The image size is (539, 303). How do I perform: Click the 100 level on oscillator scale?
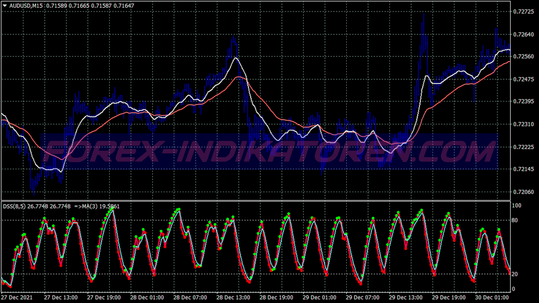click(x=517, y=205)
